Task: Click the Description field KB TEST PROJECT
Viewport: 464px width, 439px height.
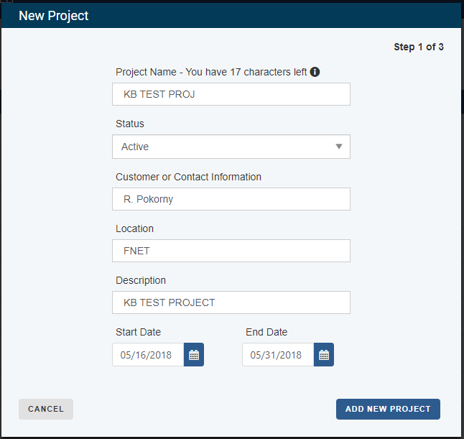Action: coord(231,302)
